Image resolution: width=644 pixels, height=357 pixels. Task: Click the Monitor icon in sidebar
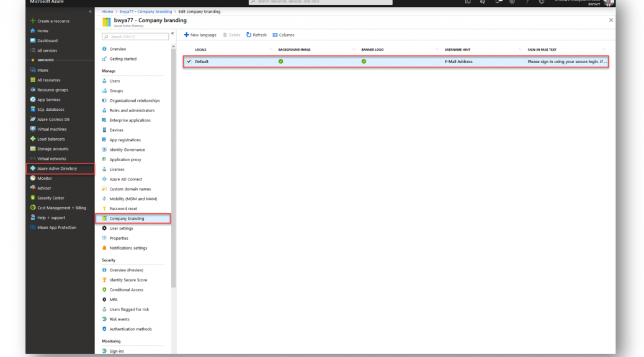click(33, 178)
